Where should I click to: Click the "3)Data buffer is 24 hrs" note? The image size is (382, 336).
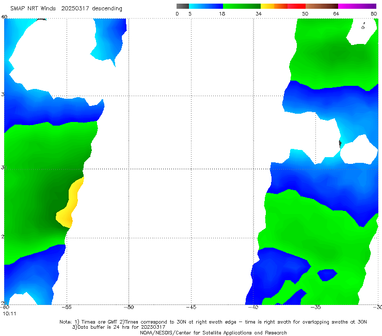tap(119, 327)
